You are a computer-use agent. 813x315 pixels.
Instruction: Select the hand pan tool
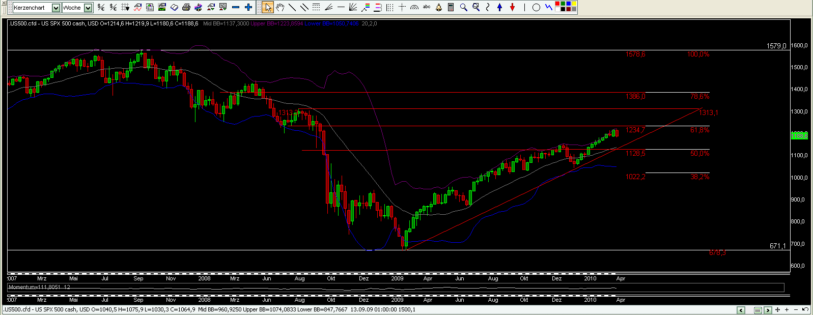pos(280,7)
